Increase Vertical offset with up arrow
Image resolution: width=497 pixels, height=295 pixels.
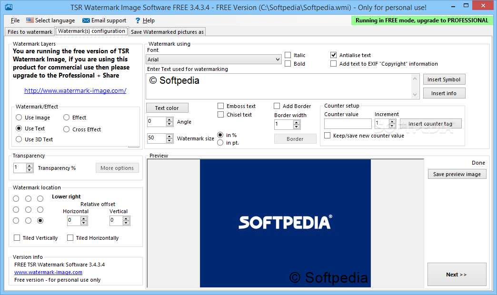[126, 219]
